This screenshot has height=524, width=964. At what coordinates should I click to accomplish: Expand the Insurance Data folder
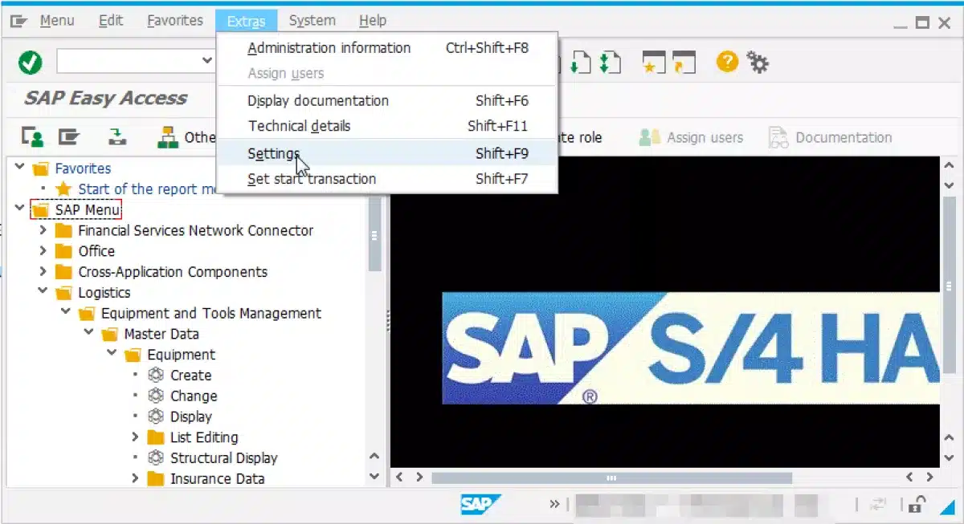pos(136,479)
